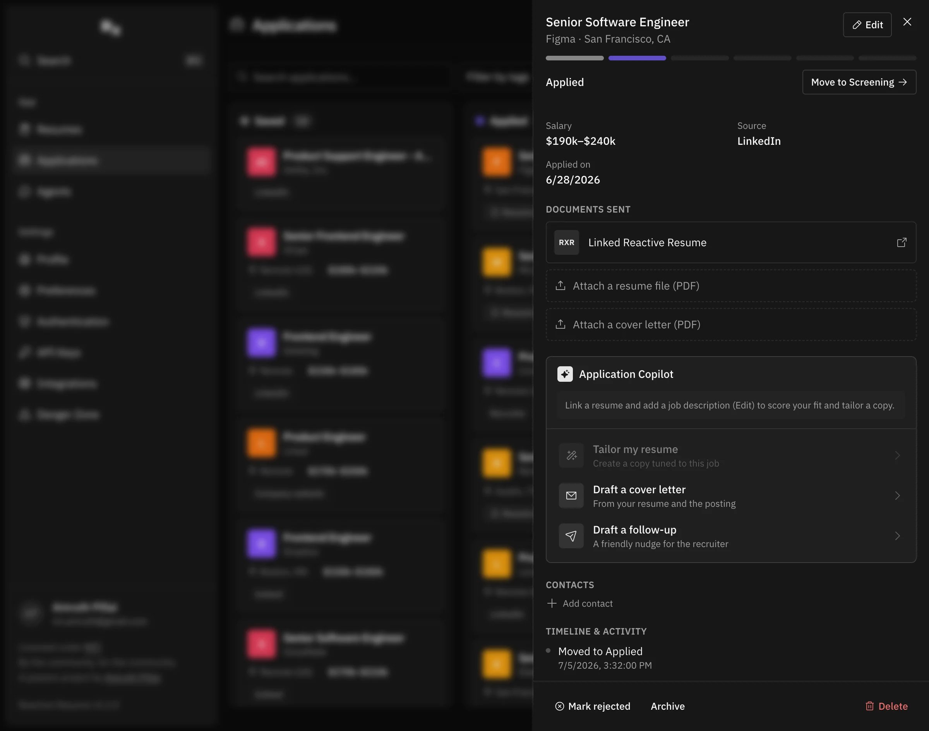The height and width of the screenshot is (731, 929).
Task: Open linked resume via external-link icon
Action: point(901,242)
